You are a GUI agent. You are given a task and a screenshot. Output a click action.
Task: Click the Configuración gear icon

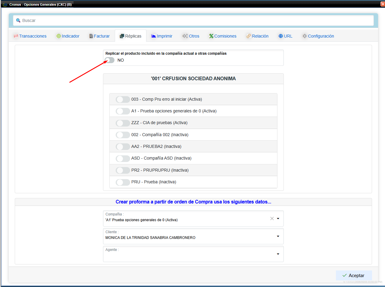click(305, 36)
